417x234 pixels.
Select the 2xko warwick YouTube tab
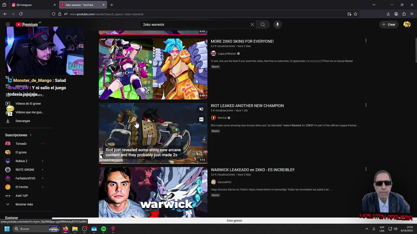83,5
